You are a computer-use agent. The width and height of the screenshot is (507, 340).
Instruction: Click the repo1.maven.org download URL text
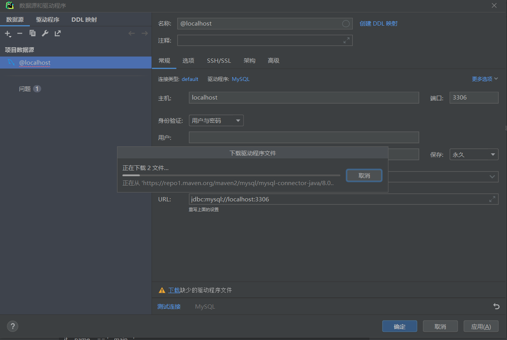[228, 183]
